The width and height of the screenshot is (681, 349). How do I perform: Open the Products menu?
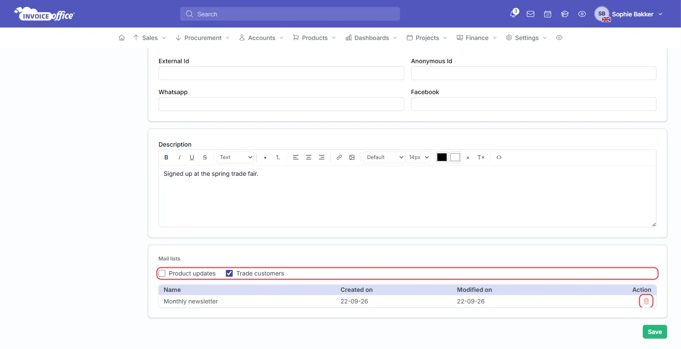point(315,38)
